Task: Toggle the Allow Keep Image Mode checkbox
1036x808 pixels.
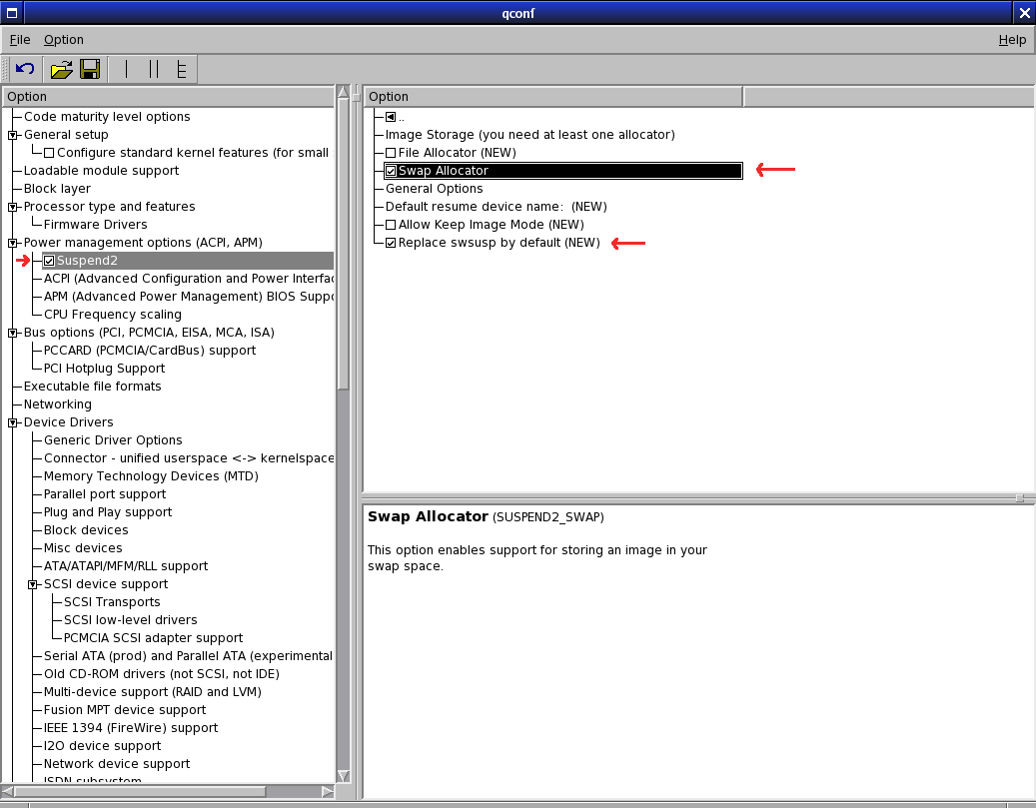Action: click(x=391, y=225)
